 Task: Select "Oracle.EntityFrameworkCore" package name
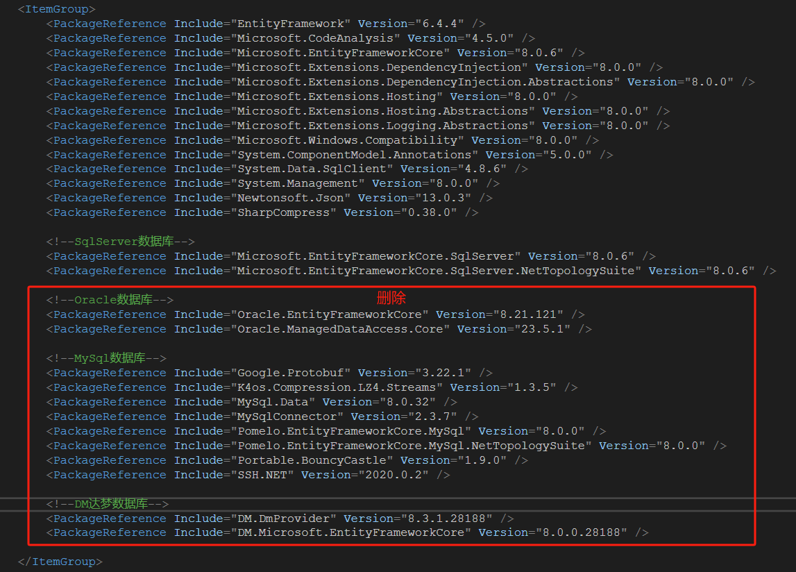coord(330,315)
